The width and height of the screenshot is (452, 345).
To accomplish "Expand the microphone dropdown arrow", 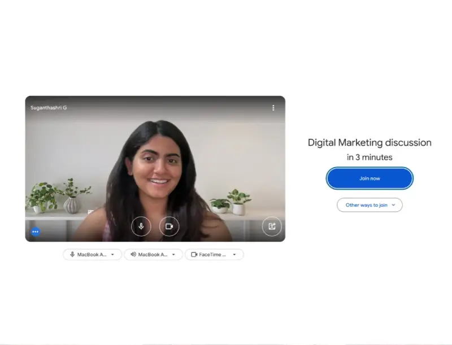I will pos(112,255).
